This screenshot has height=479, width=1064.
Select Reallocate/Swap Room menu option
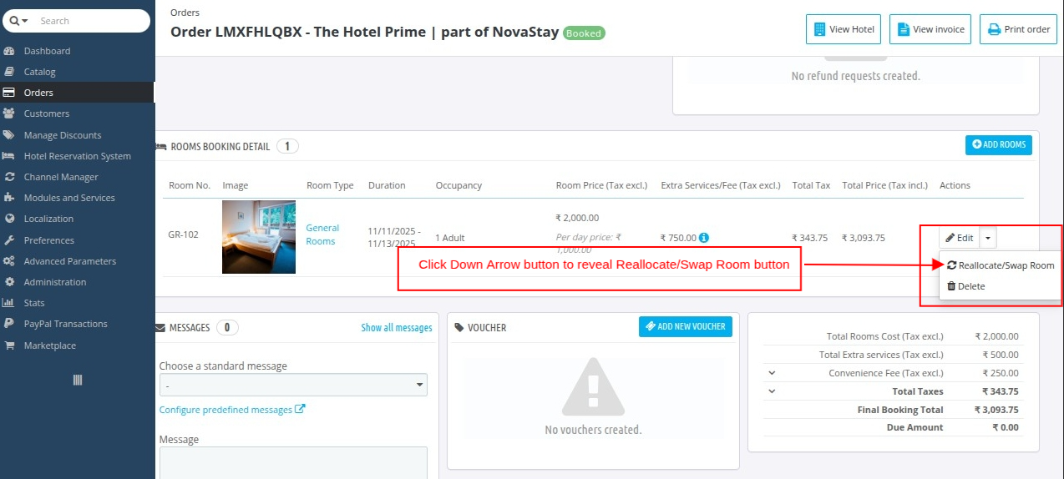click(1001, 265)
